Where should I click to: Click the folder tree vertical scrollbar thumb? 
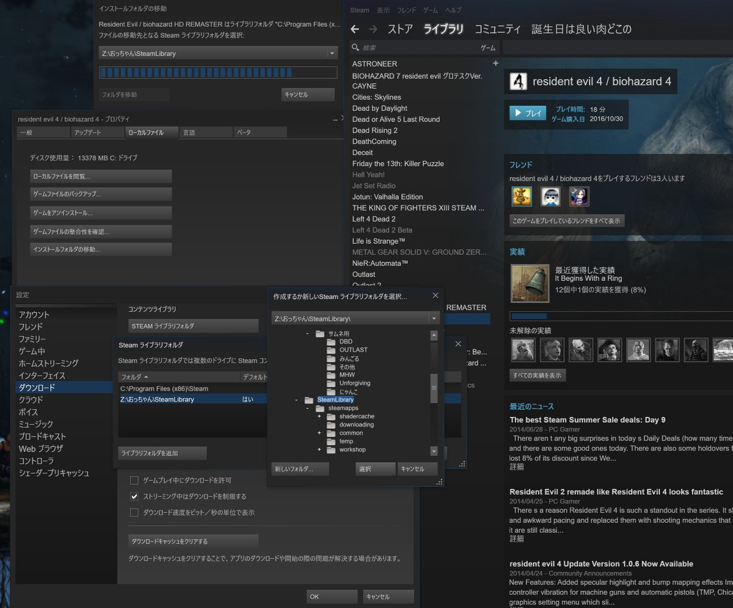[434, 389]
